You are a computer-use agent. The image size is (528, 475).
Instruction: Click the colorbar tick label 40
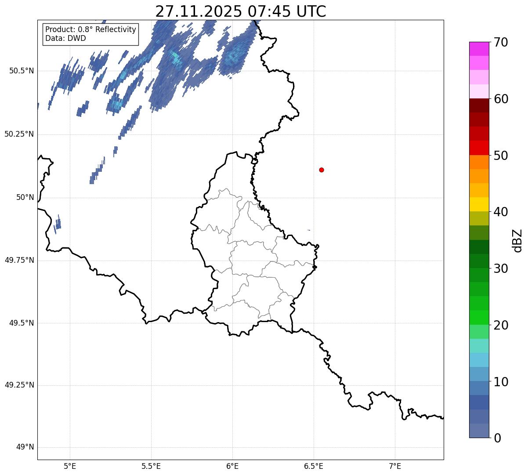[501, 212]
